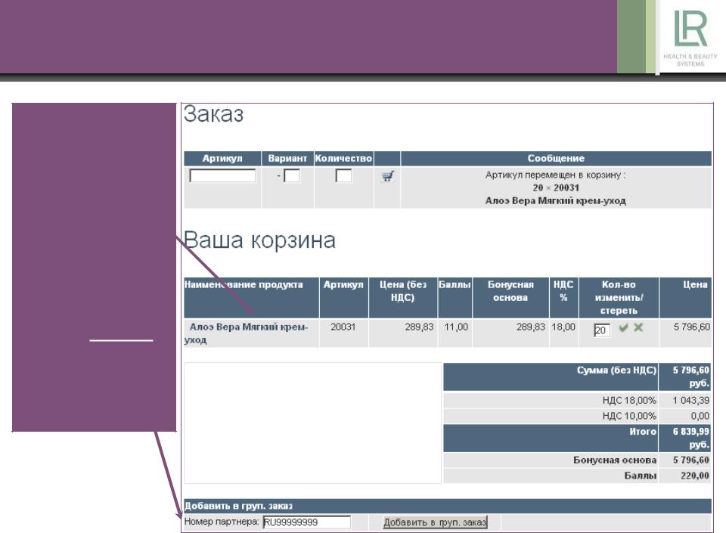Click the LR Health & Beauty logo

point(690,37)
